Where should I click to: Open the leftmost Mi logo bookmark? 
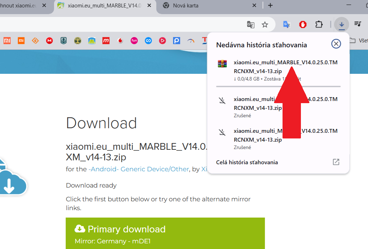click(x=7, y=41)
